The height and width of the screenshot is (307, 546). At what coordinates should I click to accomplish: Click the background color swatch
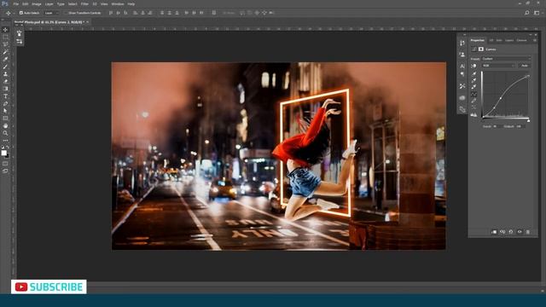(7, 155)
